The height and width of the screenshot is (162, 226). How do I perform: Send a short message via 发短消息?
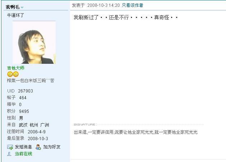23,147
